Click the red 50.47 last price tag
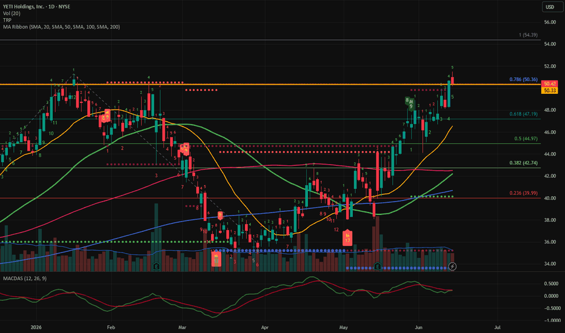This screenshot has height=333, width=565. [549, 84]
